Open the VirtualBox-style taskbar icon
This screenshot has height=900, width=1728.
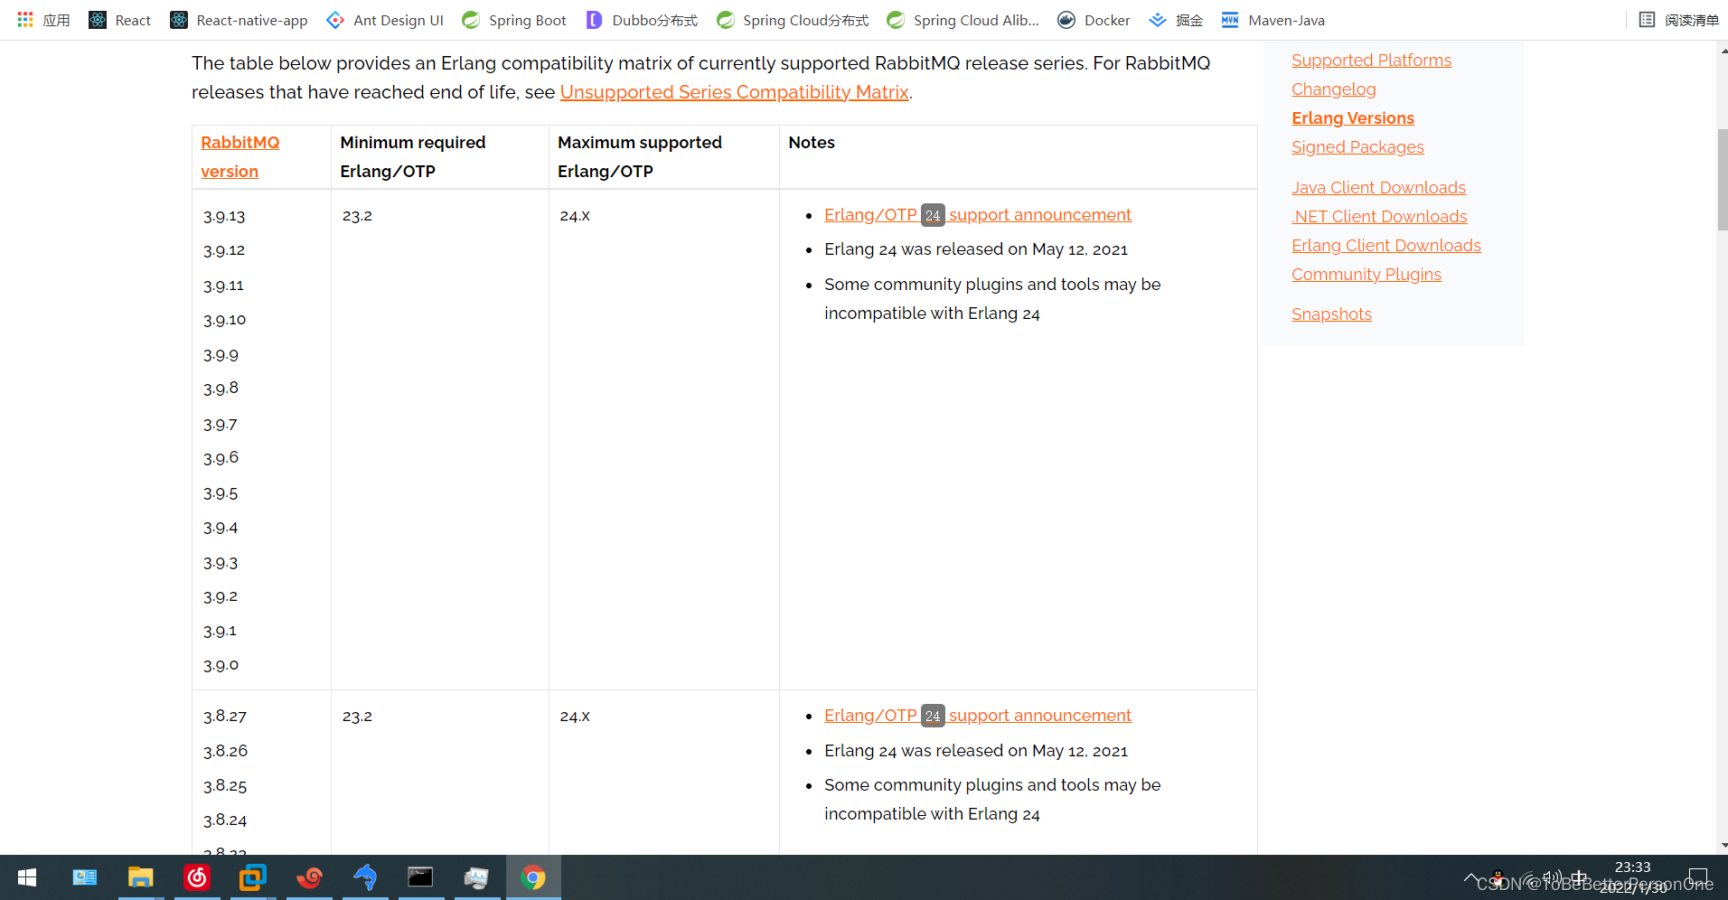(253, 877)
